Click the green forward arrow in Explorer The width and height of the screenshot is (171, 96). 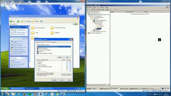tap(18, 21)
